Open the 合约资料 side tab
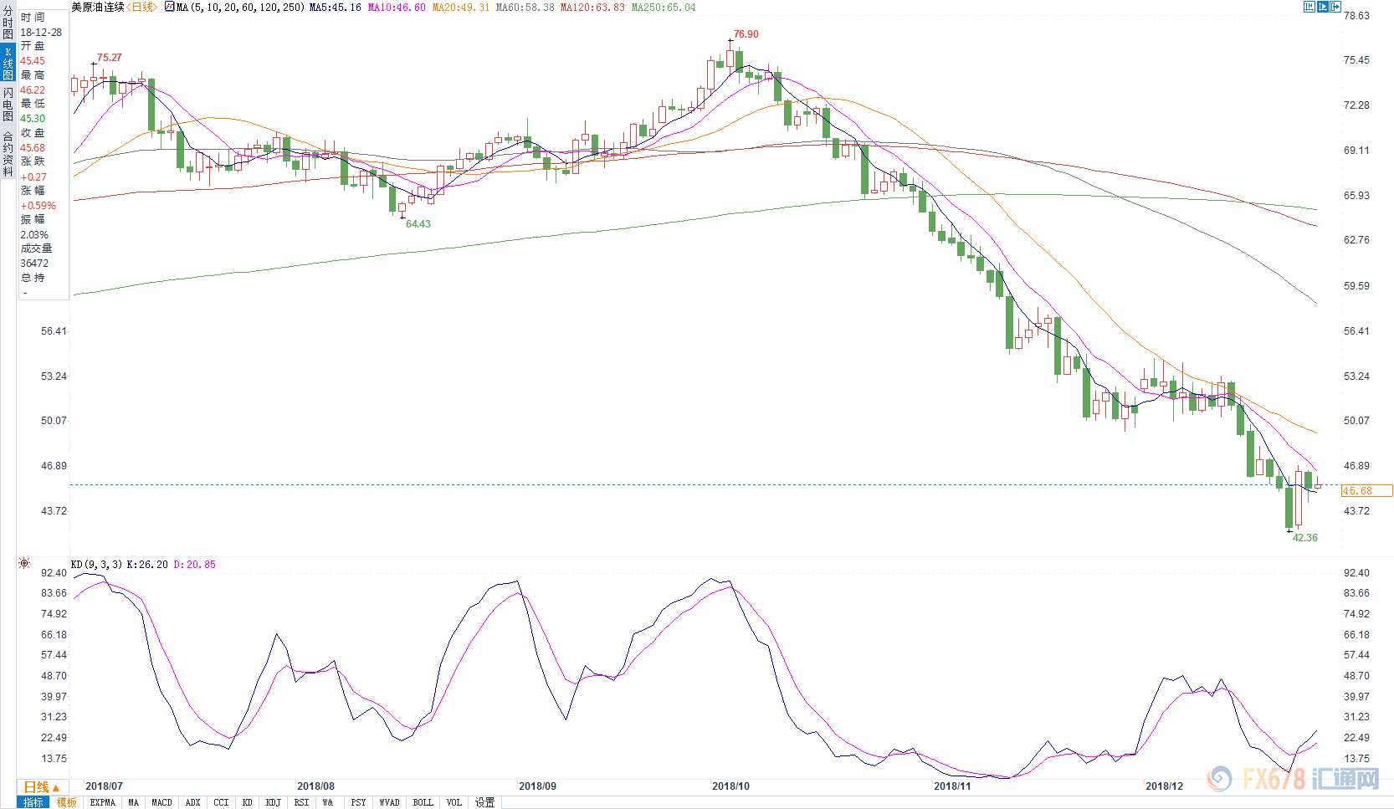 coord(8,154)
